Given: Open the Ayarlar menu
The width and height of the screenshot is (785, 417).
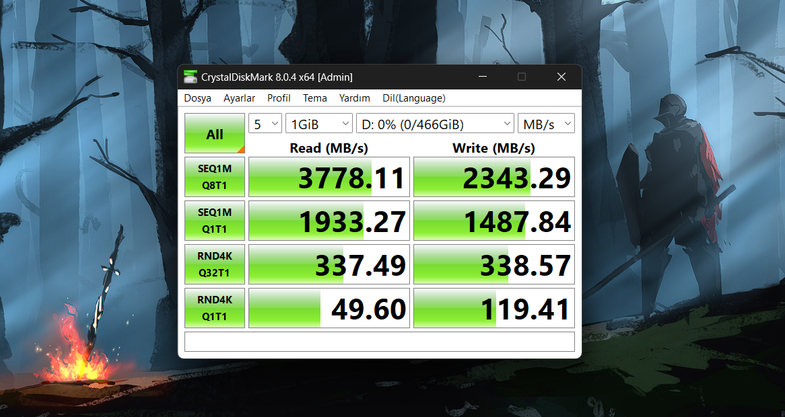Looking at the screenshot, I should [239, 98].
